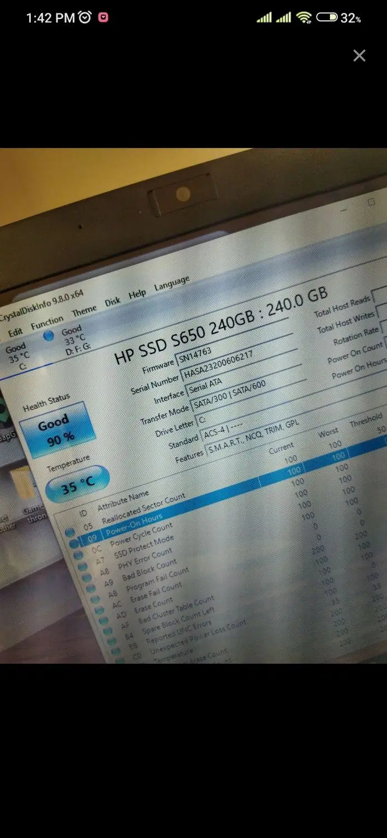Open the Function menu
Screen dimensions: 387x838
coord(47,323)
